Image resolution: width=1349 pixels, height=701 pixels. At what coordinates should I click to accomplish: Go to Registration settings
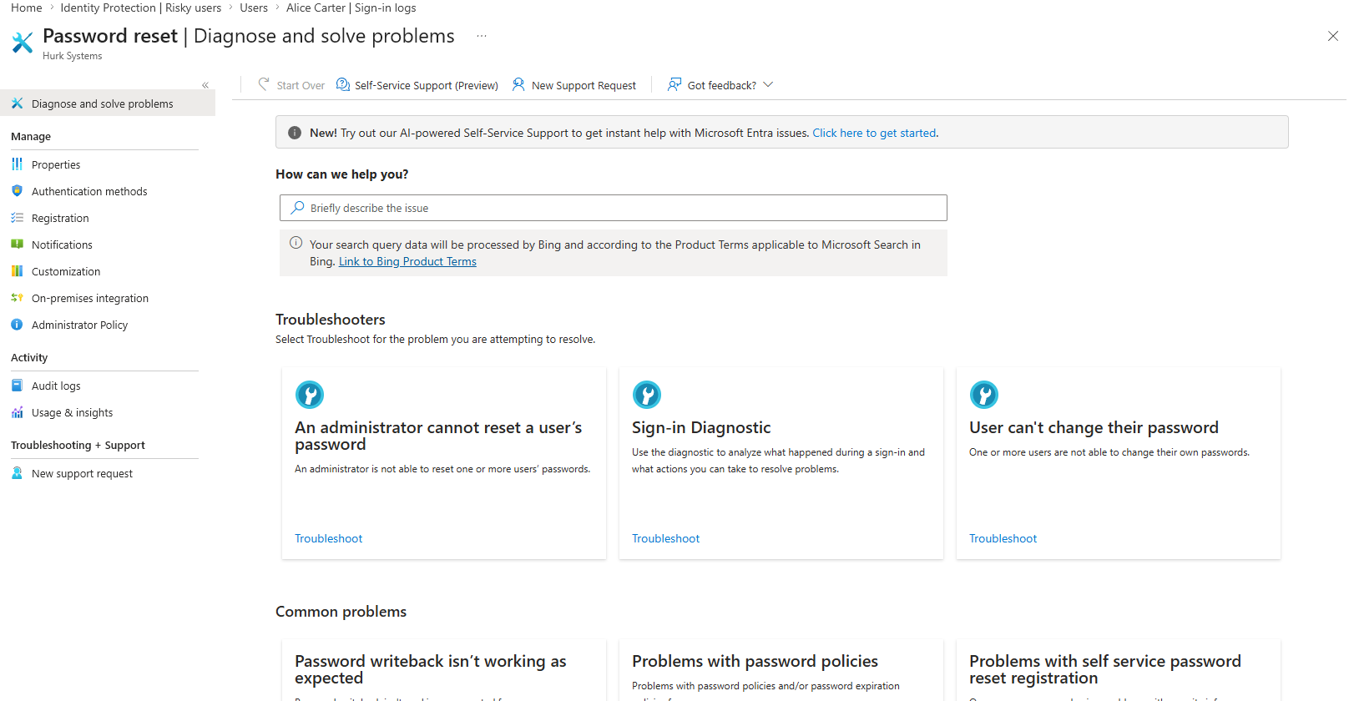click(x=60, y=218)
